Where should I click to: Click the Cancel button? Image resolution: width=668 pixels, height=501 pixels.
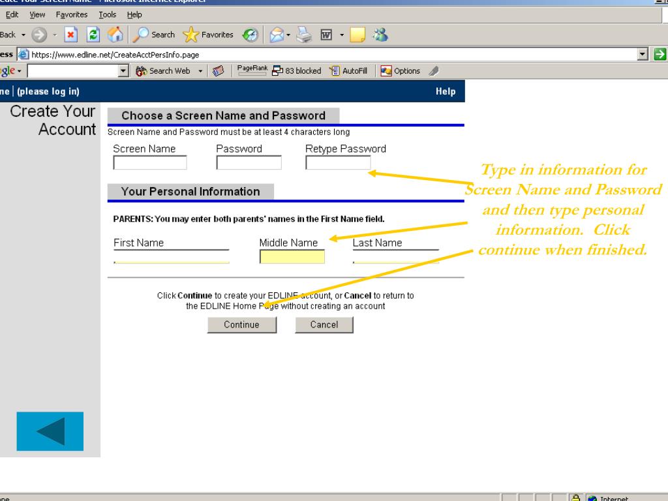tap(324, 325)
